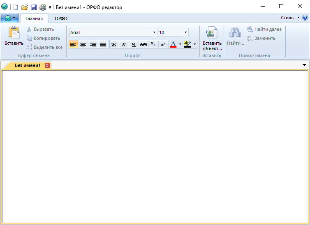Open help with the question mark icon
This screenshot has width=310, height=225.
click(x=305, y=18)
